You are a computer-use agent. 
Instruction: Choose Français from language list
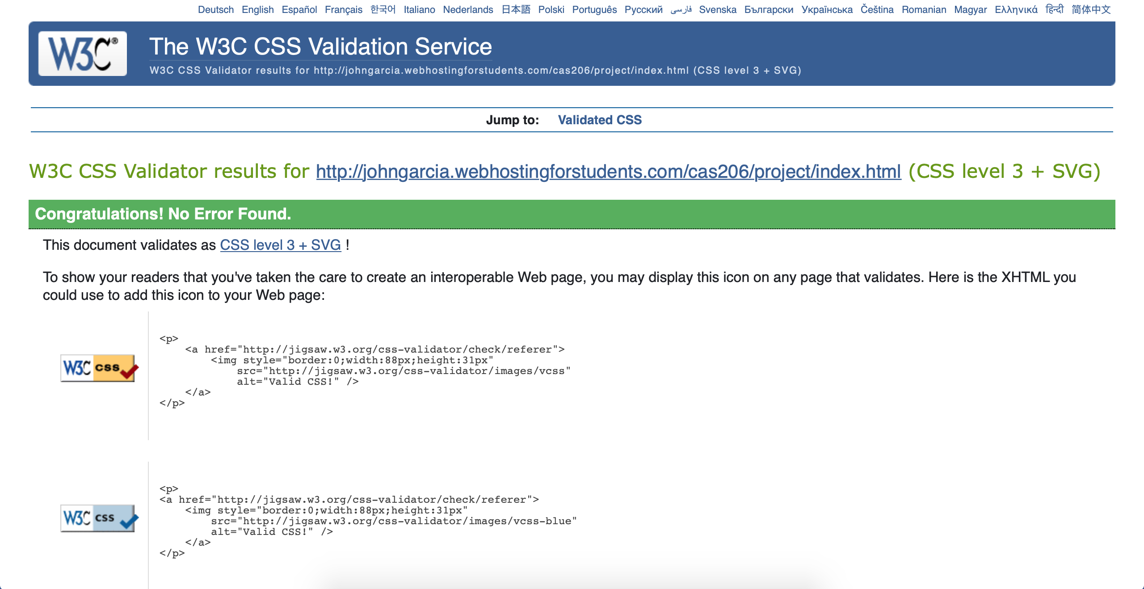343,9
